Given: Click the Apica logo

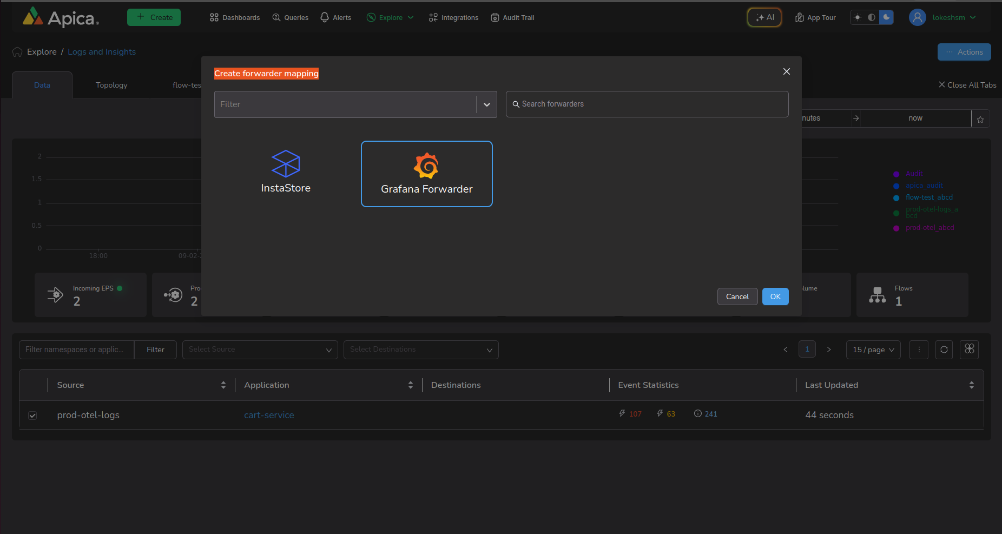Looking at the screenshot, I should (61, 18).
